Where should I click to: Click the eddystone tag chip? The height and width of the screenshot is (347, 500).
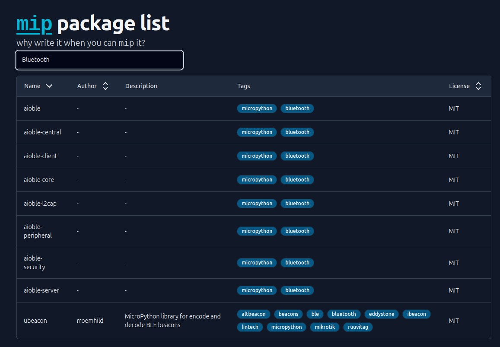382,314
